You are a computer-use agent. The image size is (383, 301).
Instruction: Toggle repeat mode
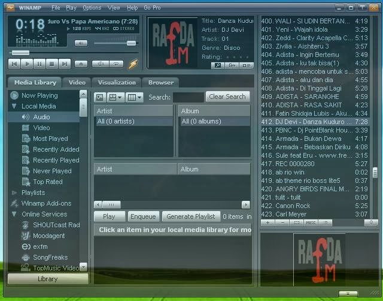[116, 64]
